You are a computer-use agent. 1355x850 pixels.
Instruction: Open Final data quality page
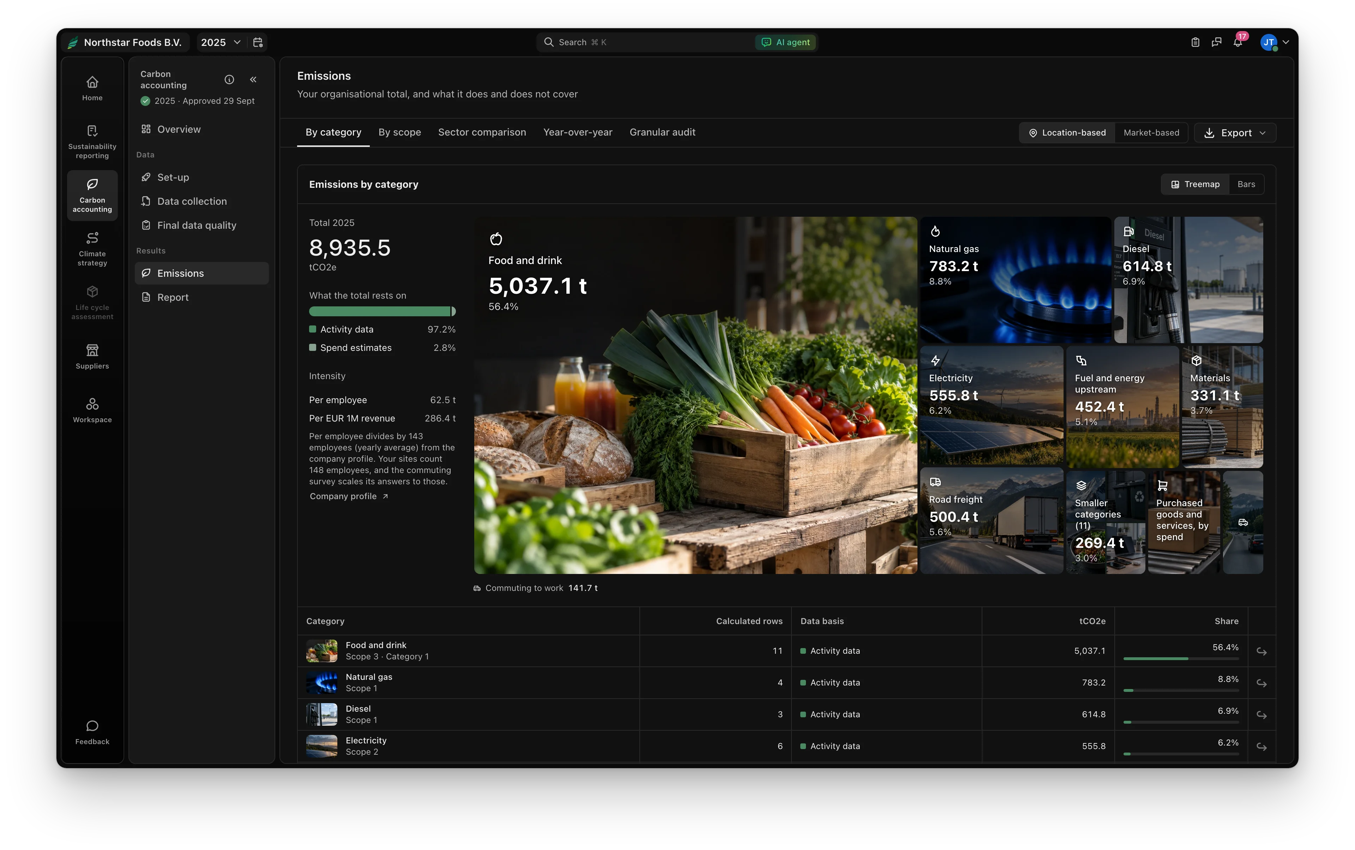tap(201, 226)
